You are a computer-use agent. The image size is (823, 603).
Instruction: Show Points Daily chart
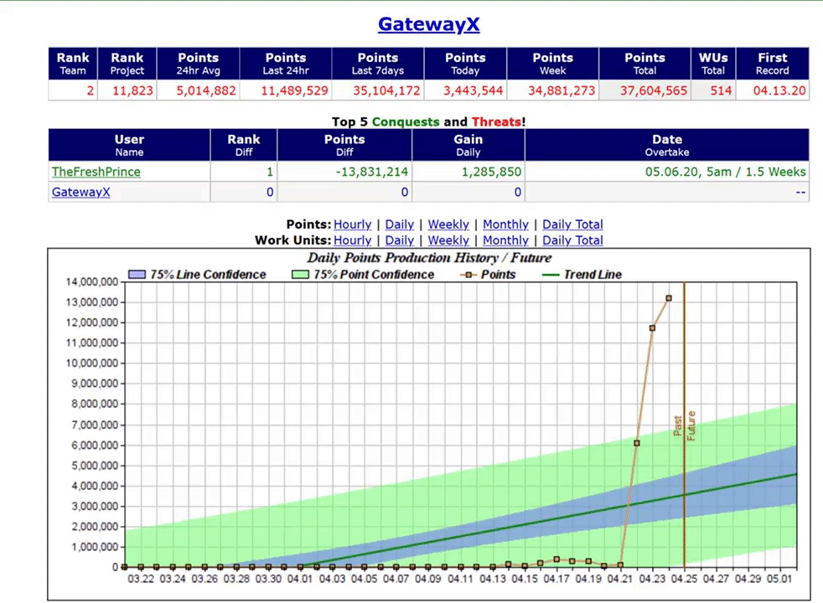tap(400, 224)
